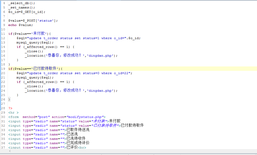Image resolution: width=257 pixels, height=155 pixels.
Task: Click the status=0 update SQL string on line 20
Action: [79, 73]
